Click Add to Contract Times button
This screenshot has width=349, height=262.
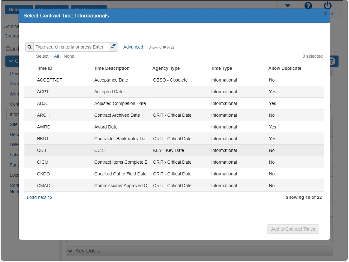point(293,229)
